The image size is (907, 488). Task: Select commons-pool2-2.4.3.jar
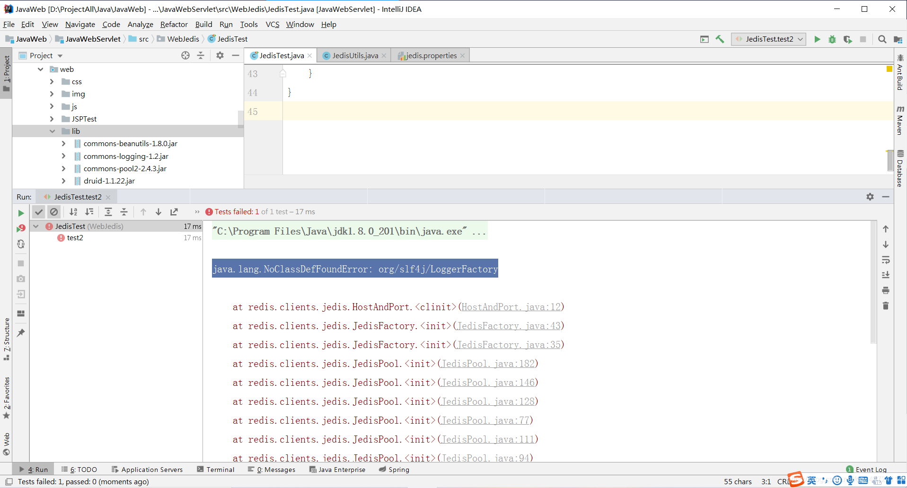pos(125,168)
